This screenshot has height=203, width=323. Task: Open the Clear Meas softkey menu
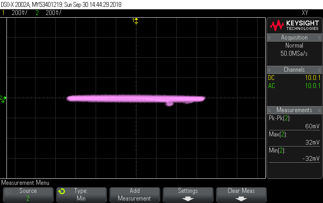[x=241, y=195]
